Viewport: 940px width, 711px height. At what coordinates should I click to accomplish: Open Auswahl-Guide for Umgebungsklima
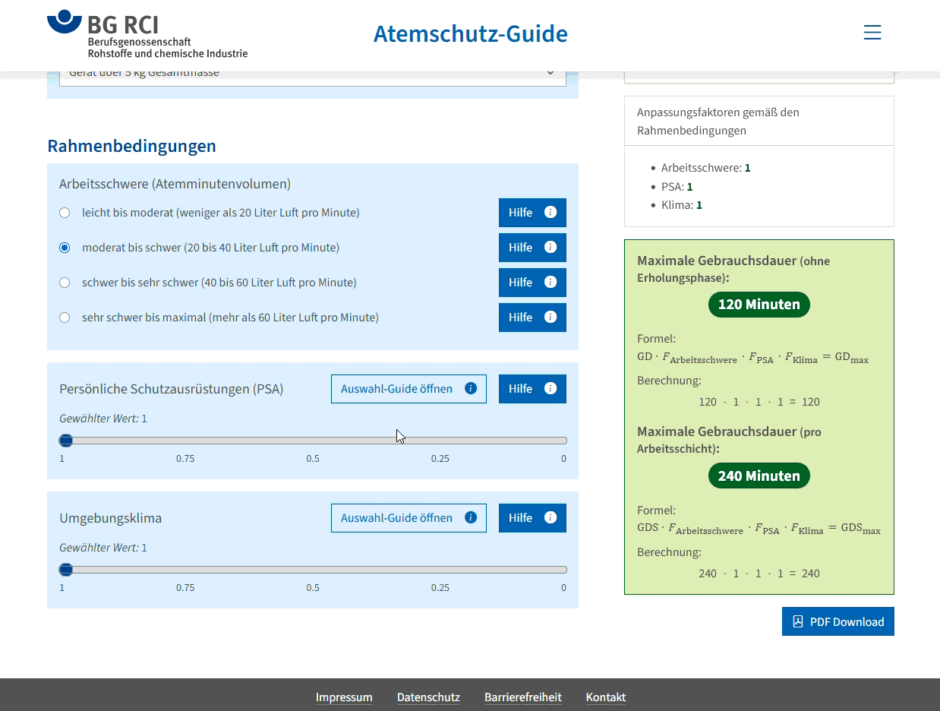tap(408, 518)
